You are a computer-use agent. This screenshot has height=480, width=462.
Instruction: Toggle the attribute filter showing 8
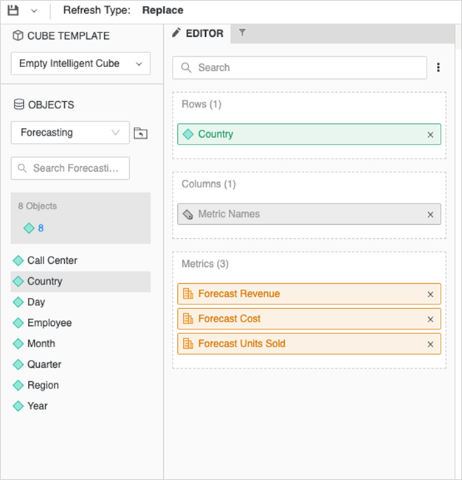pos(34,229)
